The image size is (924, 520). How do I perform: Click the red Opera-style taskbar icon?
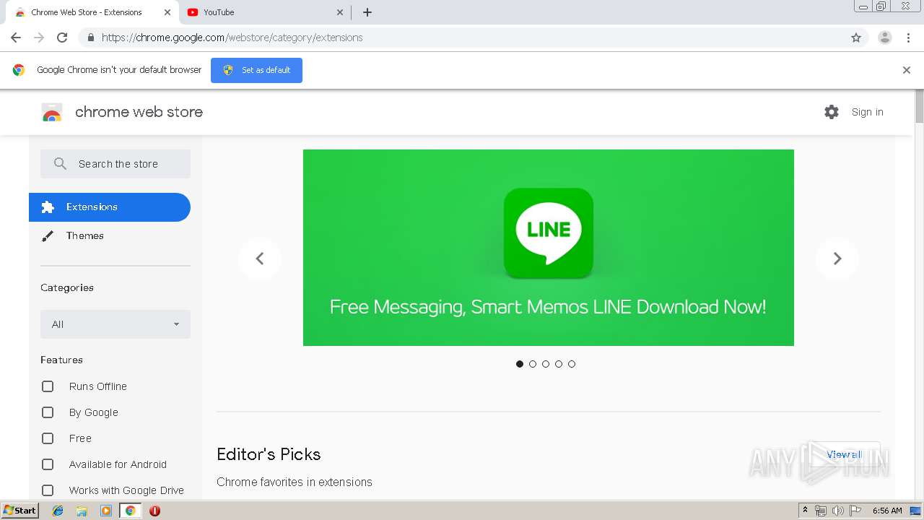(154, 511)
